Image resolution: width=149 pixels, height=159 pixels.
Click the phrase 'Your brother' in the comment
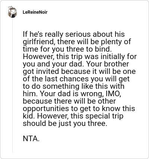click(x=108, y=64)
